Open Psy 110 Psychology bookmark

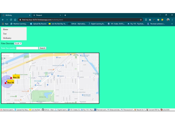136,24
